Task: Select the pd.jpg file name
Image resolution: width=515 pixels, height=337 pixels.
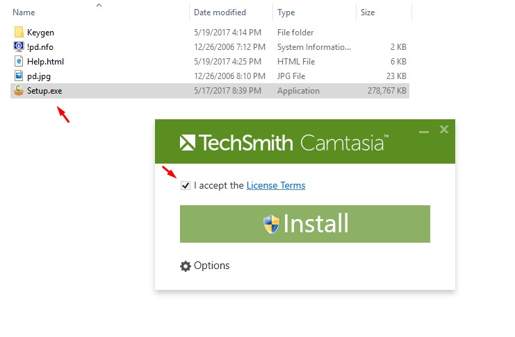Action: (39, 76)
